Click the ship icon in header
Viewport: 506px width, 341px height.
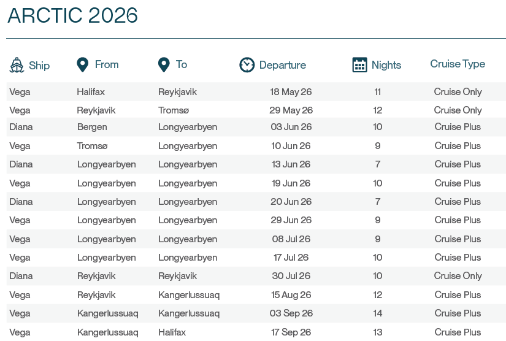point(17,65)
